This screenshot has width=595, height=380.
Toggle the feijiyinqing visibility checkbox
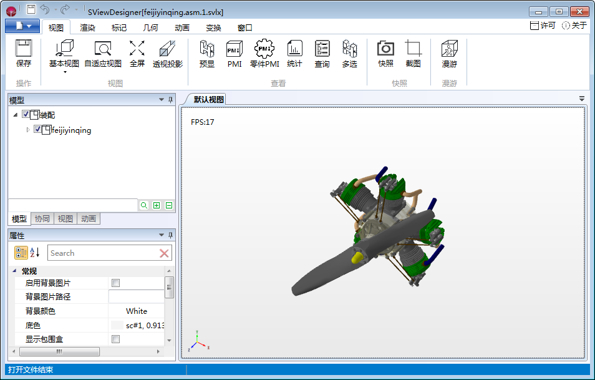[x=37, y=129]
